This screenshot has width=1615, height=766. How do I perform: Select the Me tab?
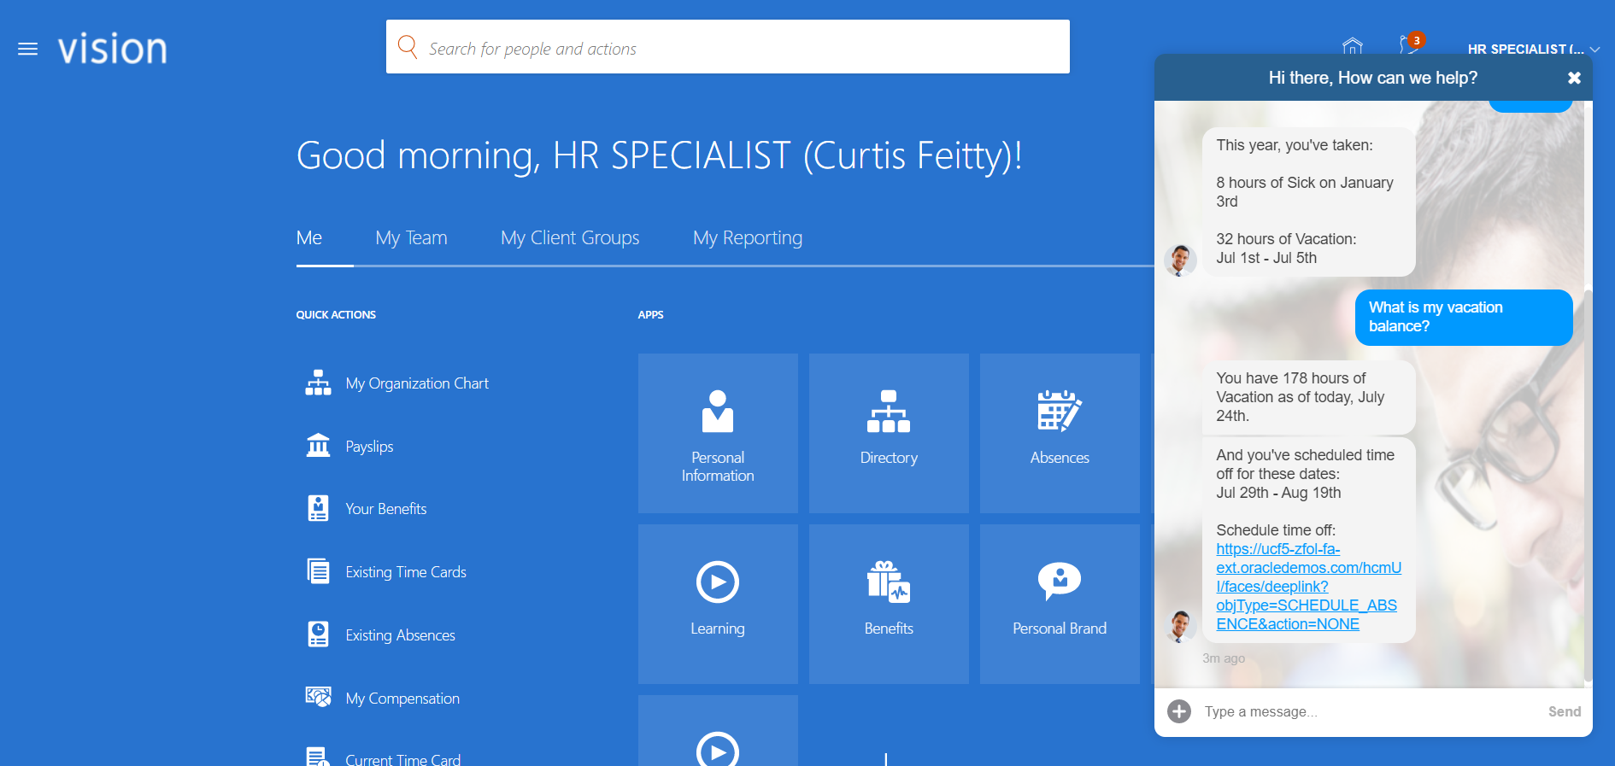coord(309,238)
